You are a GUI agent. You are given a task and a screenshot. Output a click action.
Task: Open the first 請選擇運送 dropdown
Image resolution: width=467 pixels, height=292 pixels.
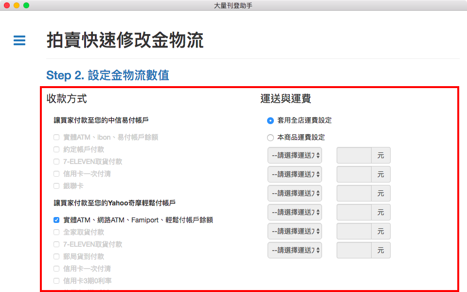pos(295,155)
